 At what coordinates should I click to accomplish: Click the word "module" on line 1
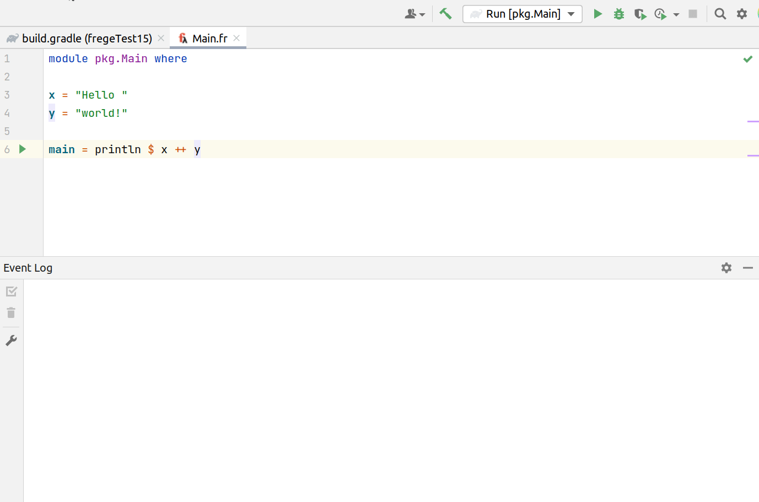(68, 58)
